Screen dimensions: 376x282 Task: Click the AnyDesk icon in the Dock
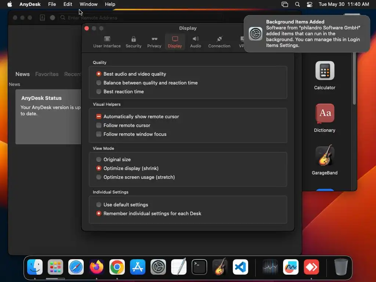311,267
